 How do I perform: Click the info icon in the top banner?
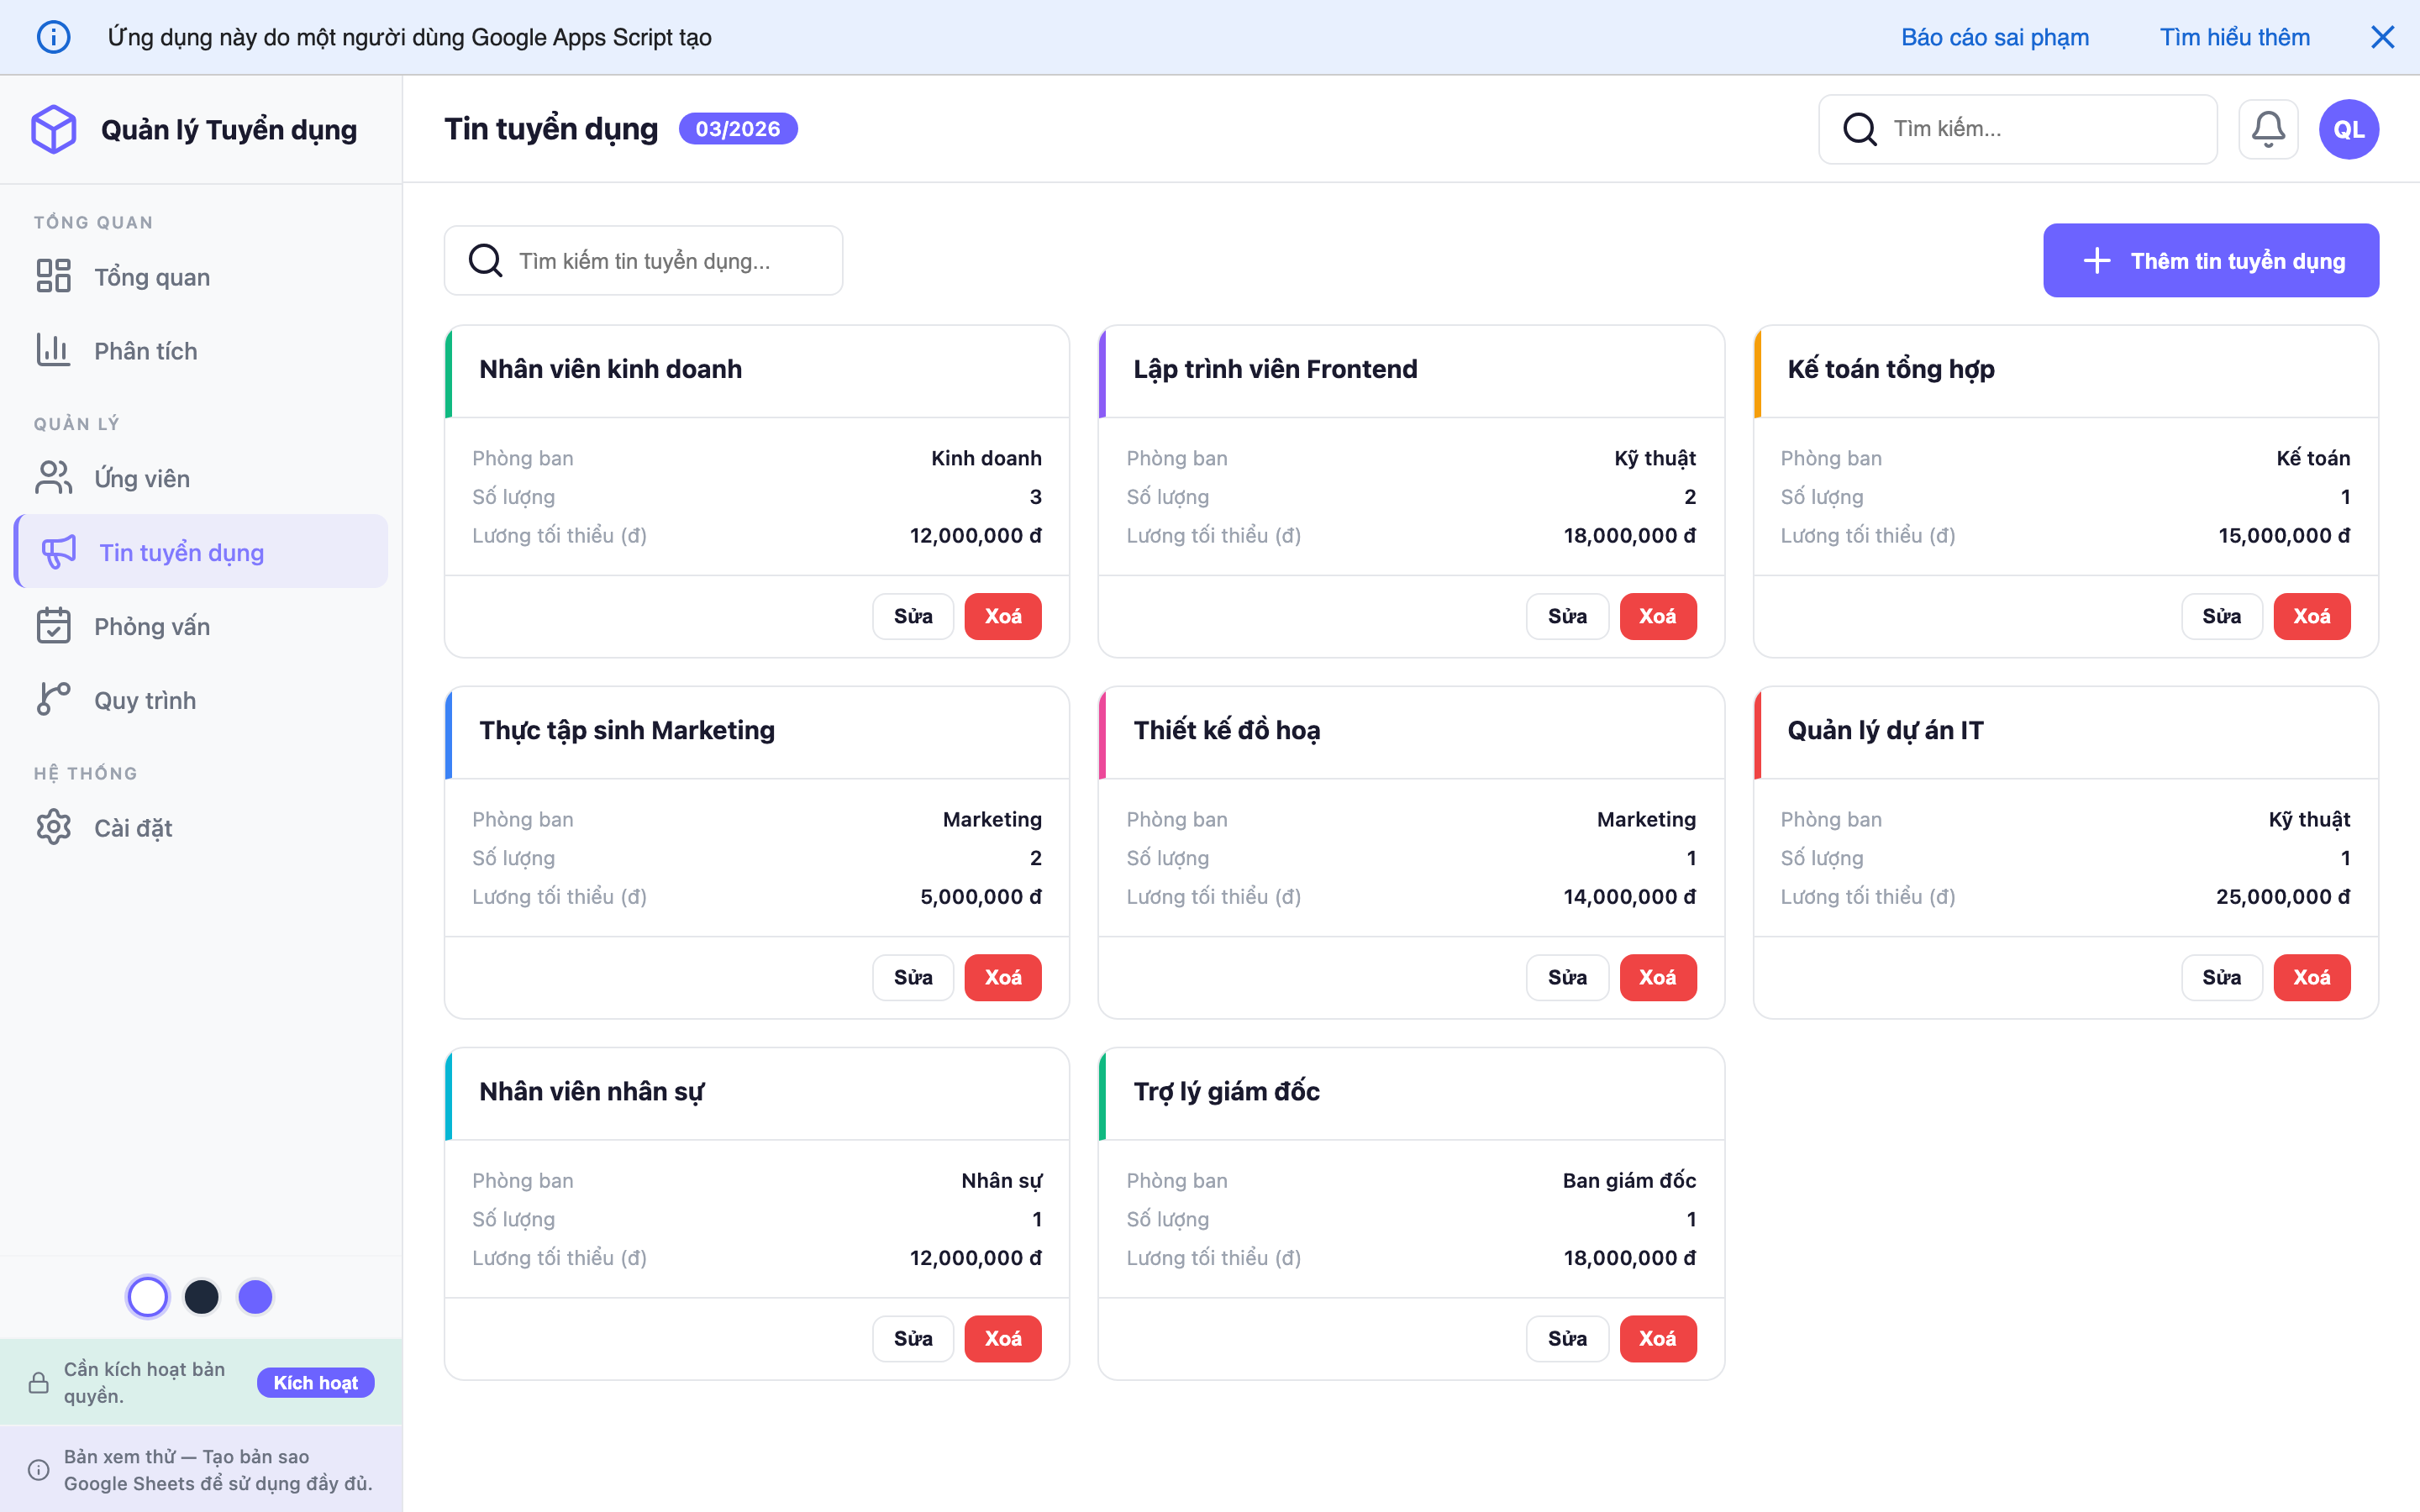pyautogui.click(x=53, y=36)
